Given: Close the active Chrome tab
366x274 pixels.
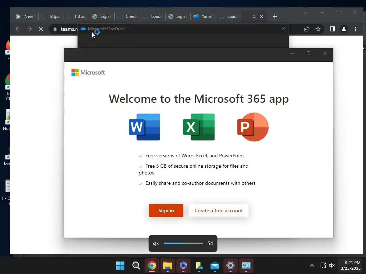Looking at the screenshot, I should (x=261, y=16).
